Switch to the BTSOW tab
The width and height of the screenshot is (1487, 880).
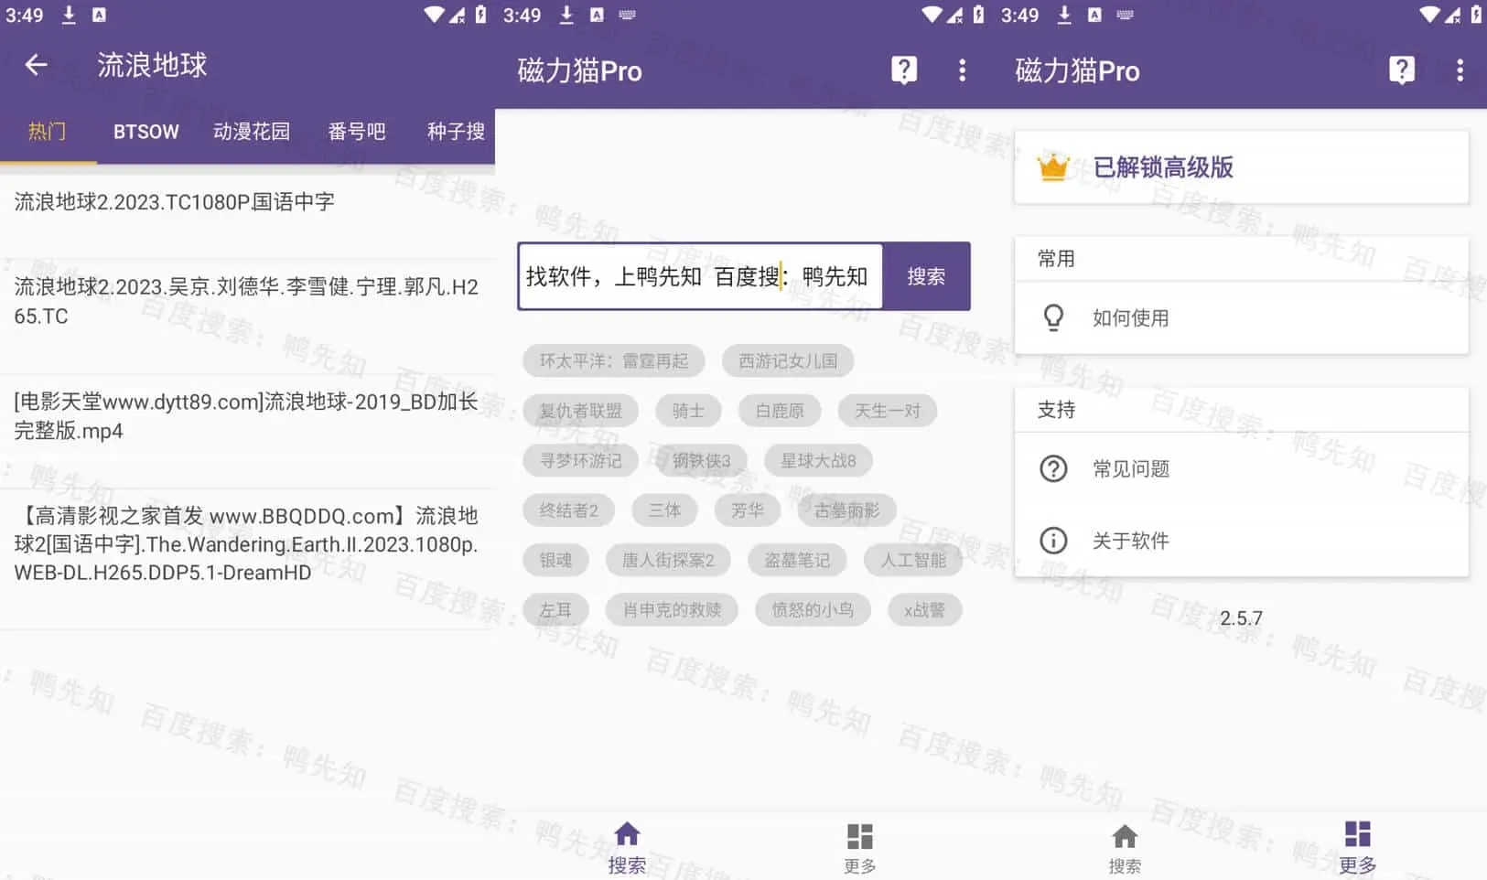click(146, 132)
